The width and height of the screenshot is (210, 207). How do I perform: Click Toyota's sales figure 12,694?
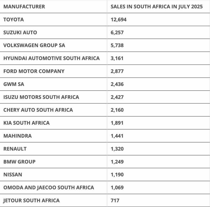tap(119, 19)
